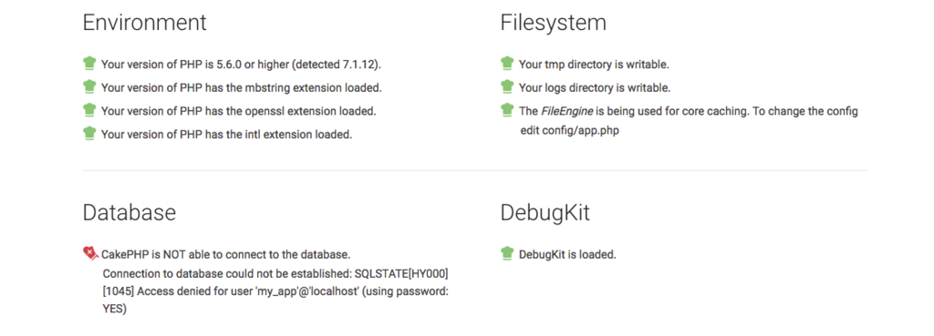Click the 'DebugKit is loaded.' status text

[x=567, y=255]
